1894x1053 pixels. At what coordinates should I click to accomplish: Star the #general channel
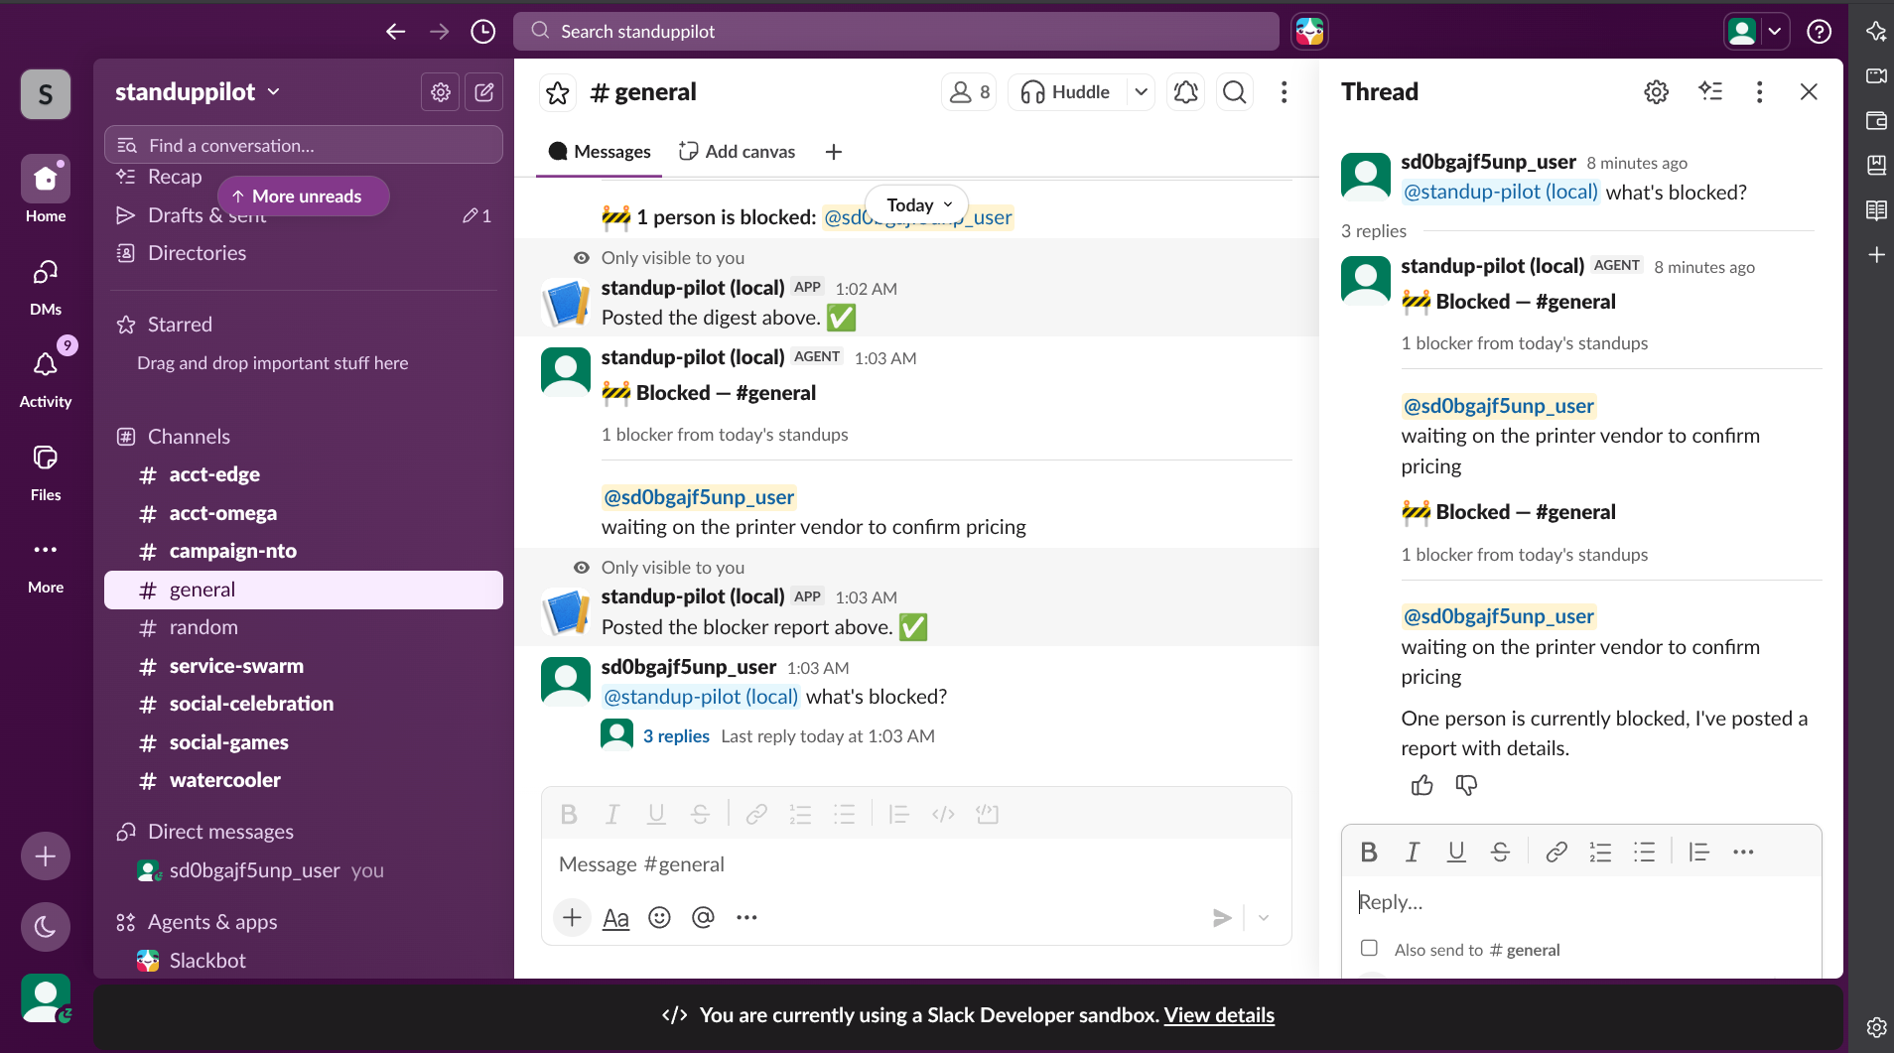tap(558, 92)
